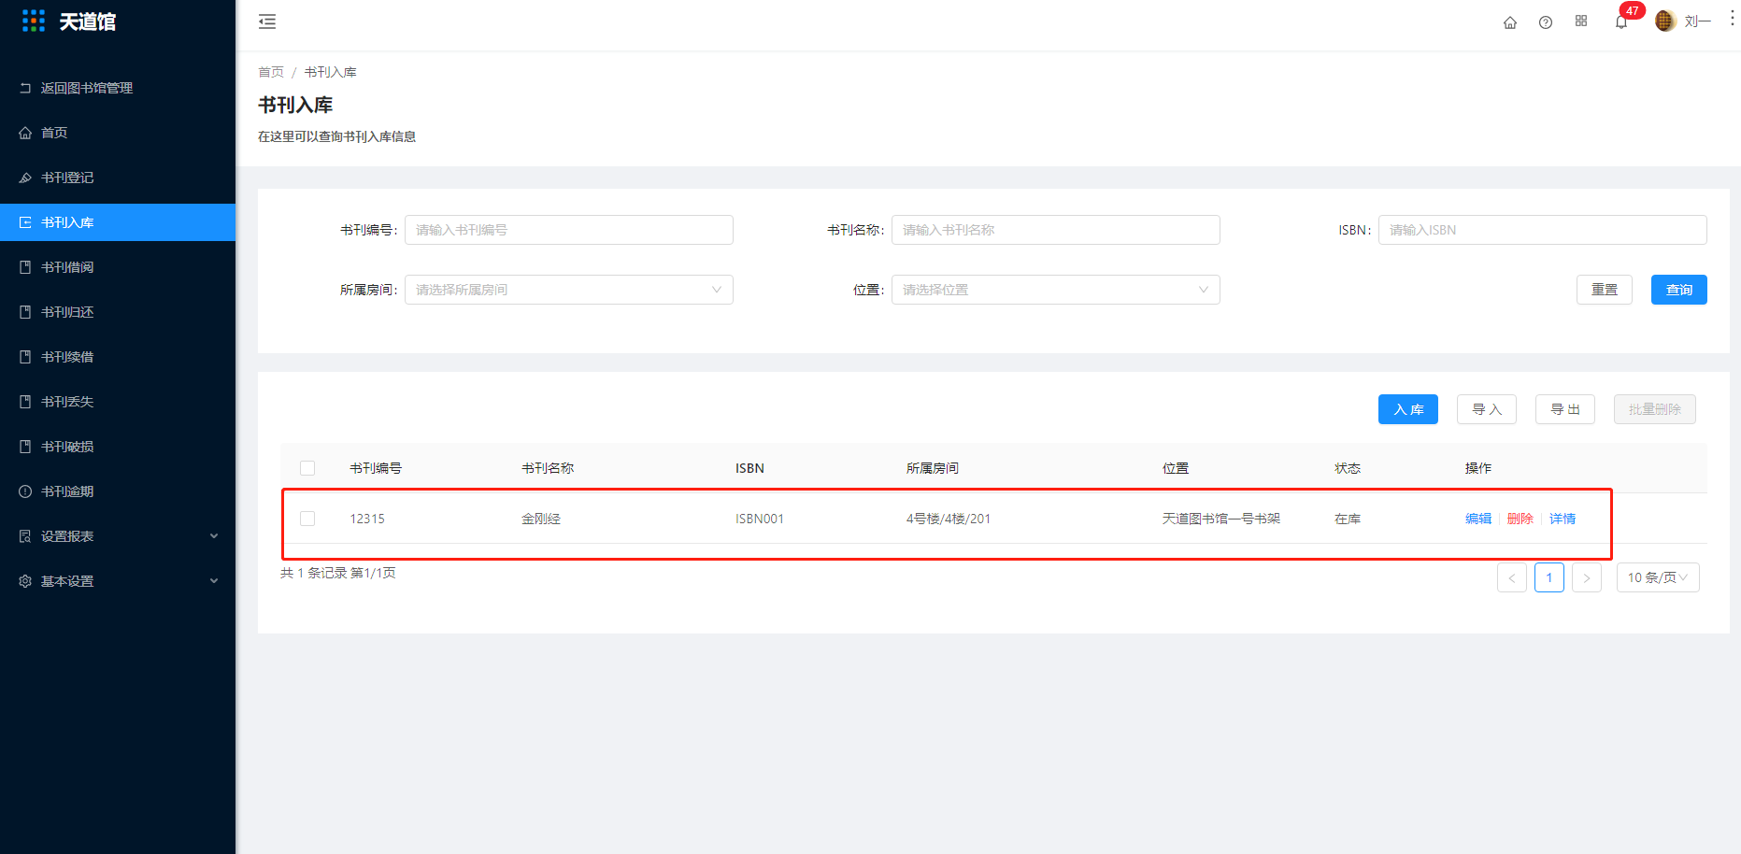The width and height of the screenshot is (1741, 854).
Task: Expand the 基本设置 submenu arrow
Action: [x=214, y=581]
